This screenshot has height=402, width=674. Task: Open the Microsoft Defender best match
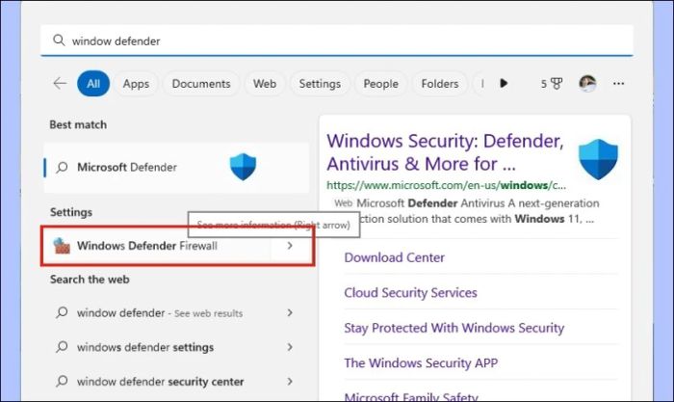176,168
